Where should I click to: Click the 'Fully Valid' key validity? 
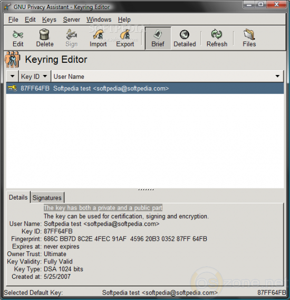[x=58, y=261]
